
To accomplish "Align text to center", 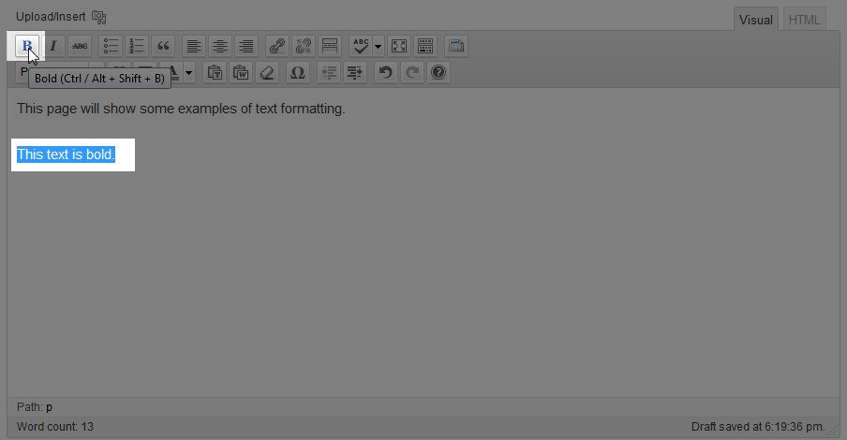I will (219, 46).
